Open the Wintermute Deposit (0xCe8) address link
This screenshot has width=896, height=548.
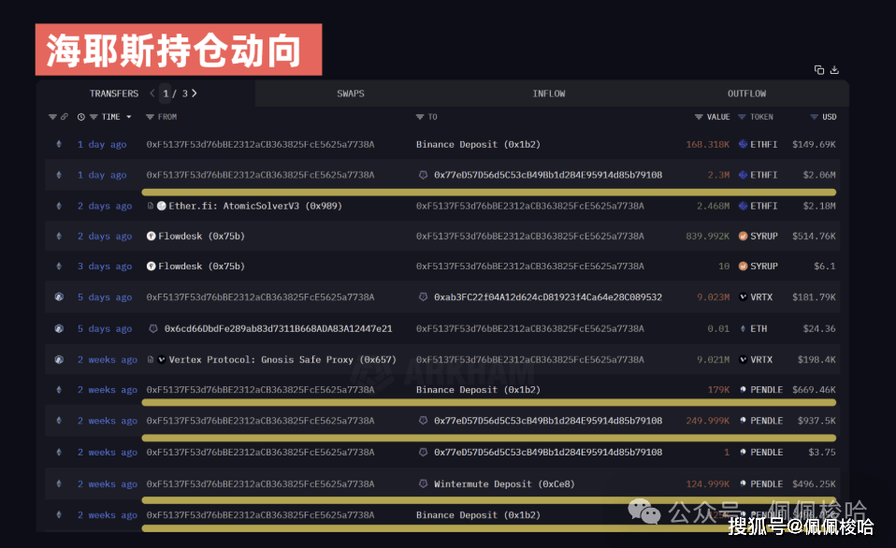pyautogui.click(x=504, y=484)
